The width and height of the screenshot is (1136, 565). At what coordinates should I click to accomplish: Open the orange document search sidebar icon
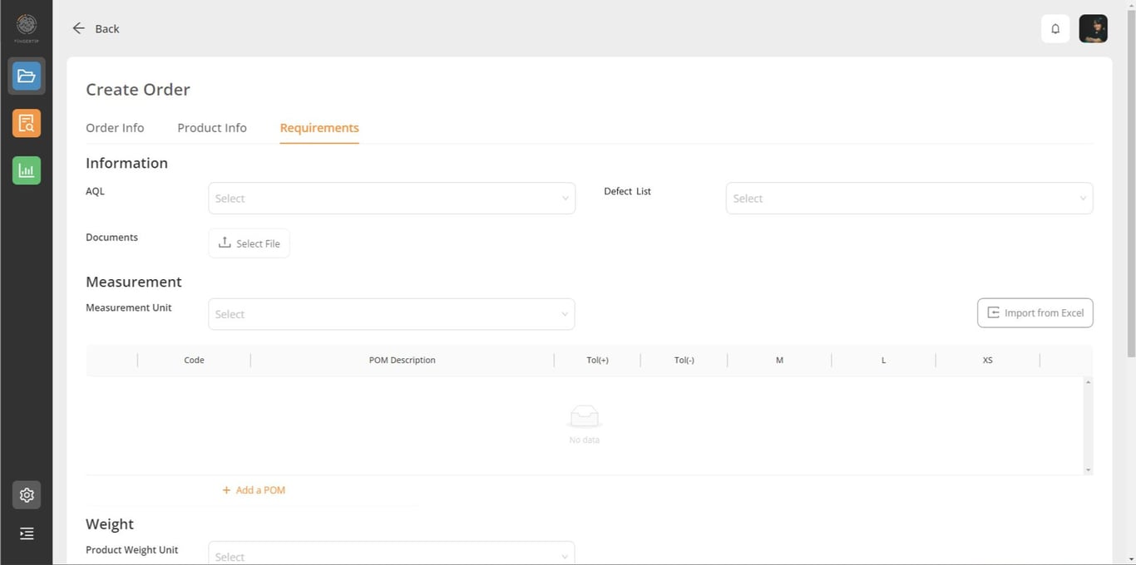pos(27,123)
